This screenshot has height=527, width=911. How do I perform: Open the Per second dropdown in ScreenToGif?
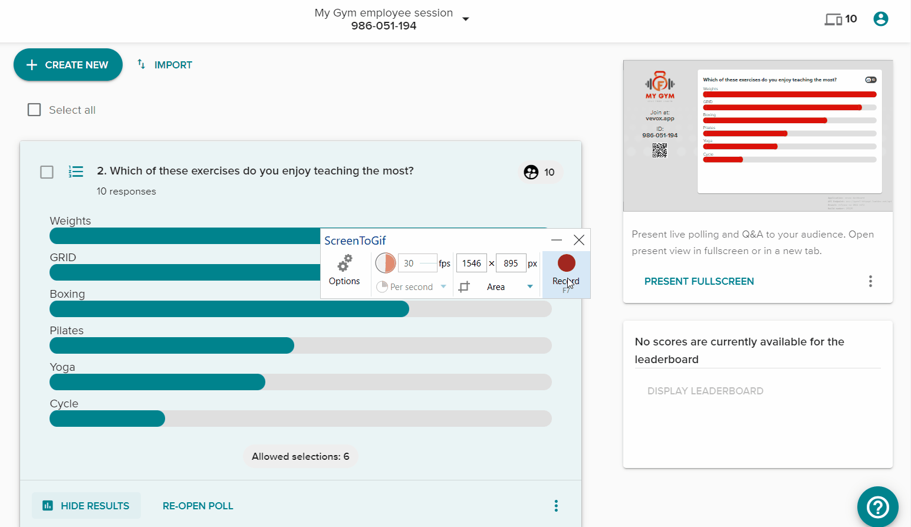(443, 286)
